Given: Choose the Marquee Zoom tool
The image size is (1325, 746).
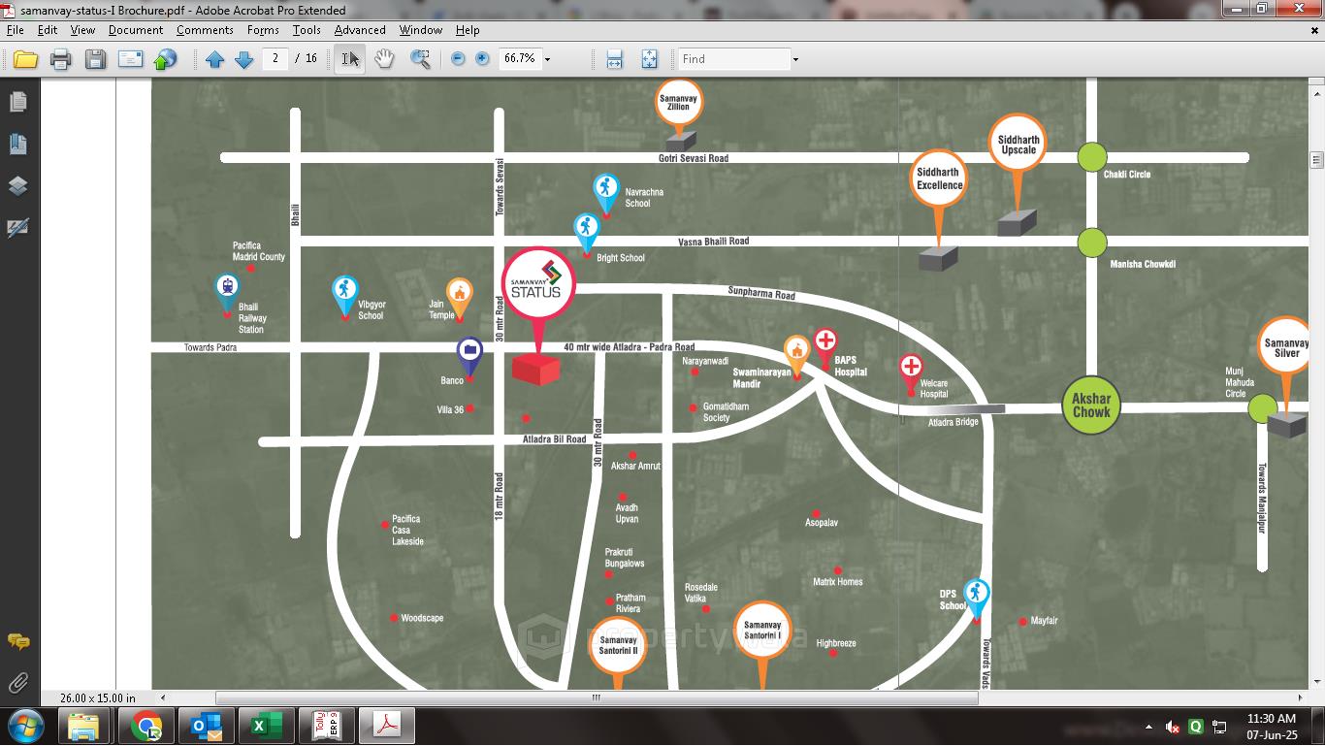Looking at the screenshot, I should click(x=420, y=59).
